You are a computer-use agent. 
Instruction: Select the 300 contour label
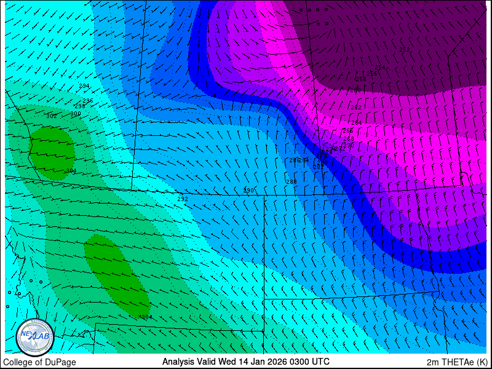76,114
